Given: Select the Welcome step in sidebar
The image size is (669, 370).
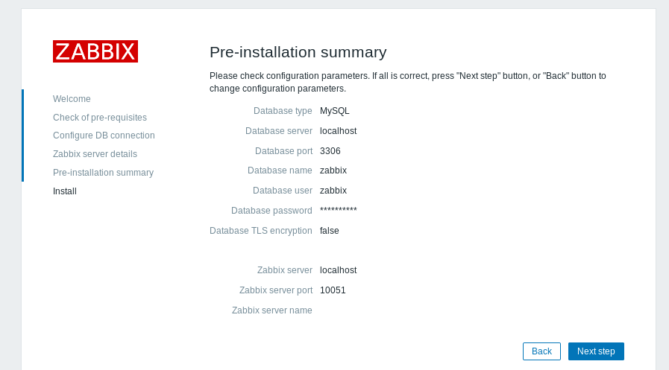Looking at the screenshot, I should coord(72,99).
